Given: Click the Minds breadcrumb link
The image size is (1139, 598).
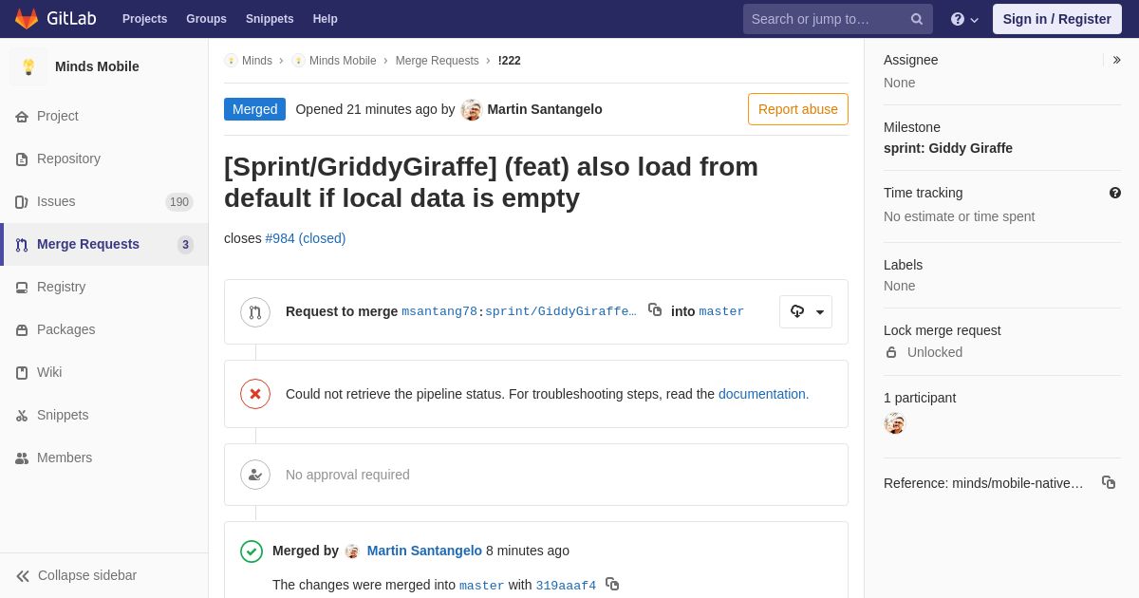Looking at the screenshot, I should (x=257, y=61).
